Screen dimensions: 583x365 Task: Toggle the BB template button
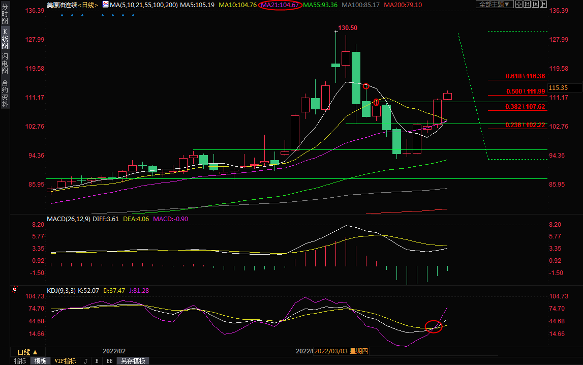coord(109,361)
